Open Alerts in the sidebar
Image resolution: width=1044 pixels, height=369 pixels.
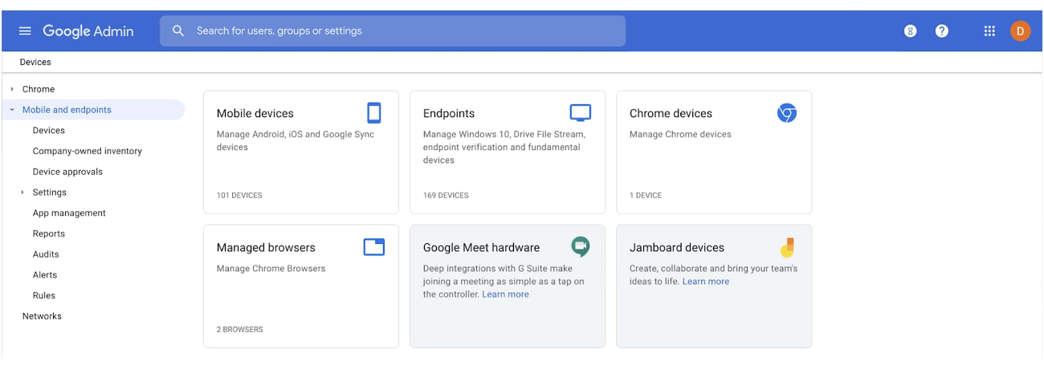pos(45,275)
